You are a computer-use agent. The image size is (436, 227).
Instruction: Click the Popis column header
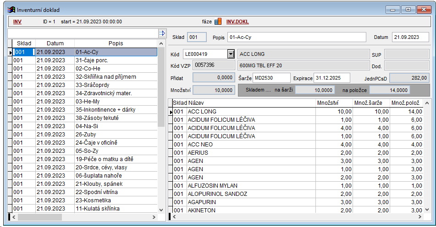(x=116, y=43)
